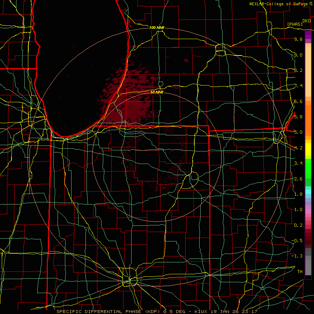This screenshot has height=314, width=314.
Task: Click the 1.0 value on the legend
Action: [x=298, y=209]
